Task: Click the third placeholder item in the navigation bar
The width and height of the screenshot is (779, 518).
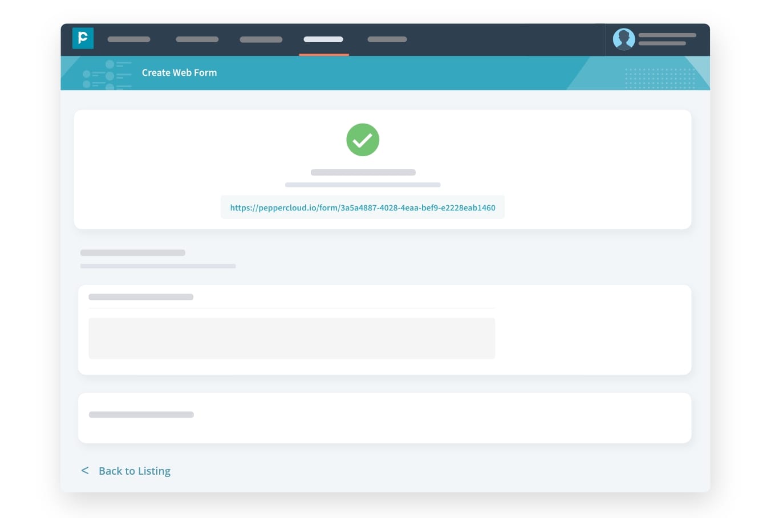Action: point(260,39)
